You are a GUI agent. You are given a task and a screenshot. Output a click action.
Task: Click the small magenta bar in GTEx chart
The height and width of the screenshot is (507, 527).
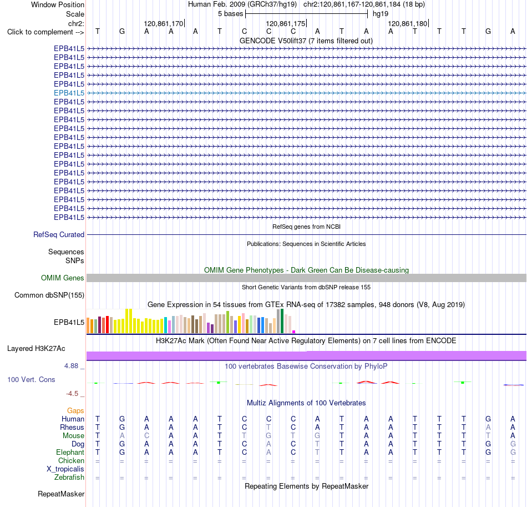(x=294, y=332)
